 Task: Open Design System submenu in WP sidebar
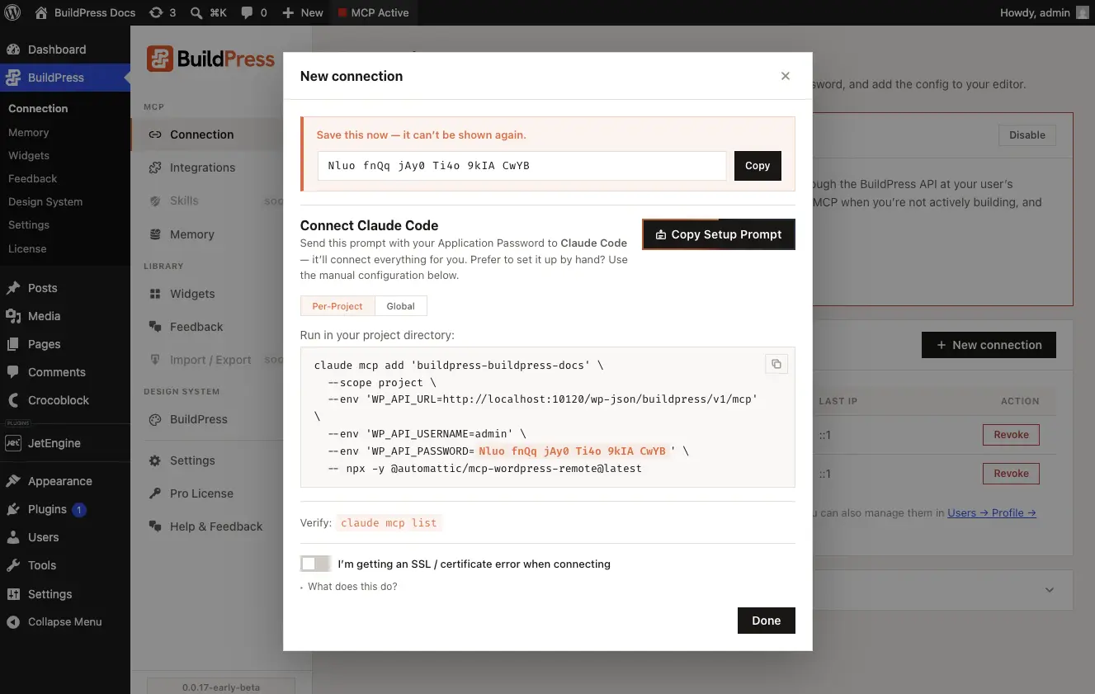tap(45, 201)
